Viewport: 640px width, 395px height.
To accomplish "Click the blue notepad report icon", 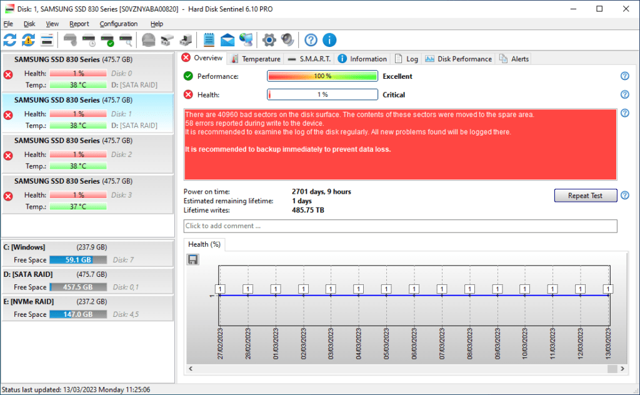I will [209, 41].
